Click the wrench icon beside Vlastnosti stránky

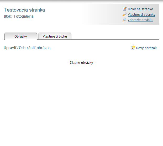pyautogui.click(x=124, y=14)
